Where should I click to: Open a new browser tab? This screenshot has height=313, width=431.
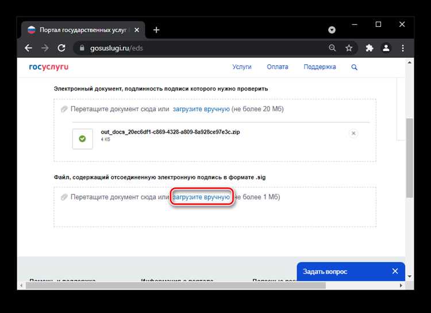tap(156, 30)
